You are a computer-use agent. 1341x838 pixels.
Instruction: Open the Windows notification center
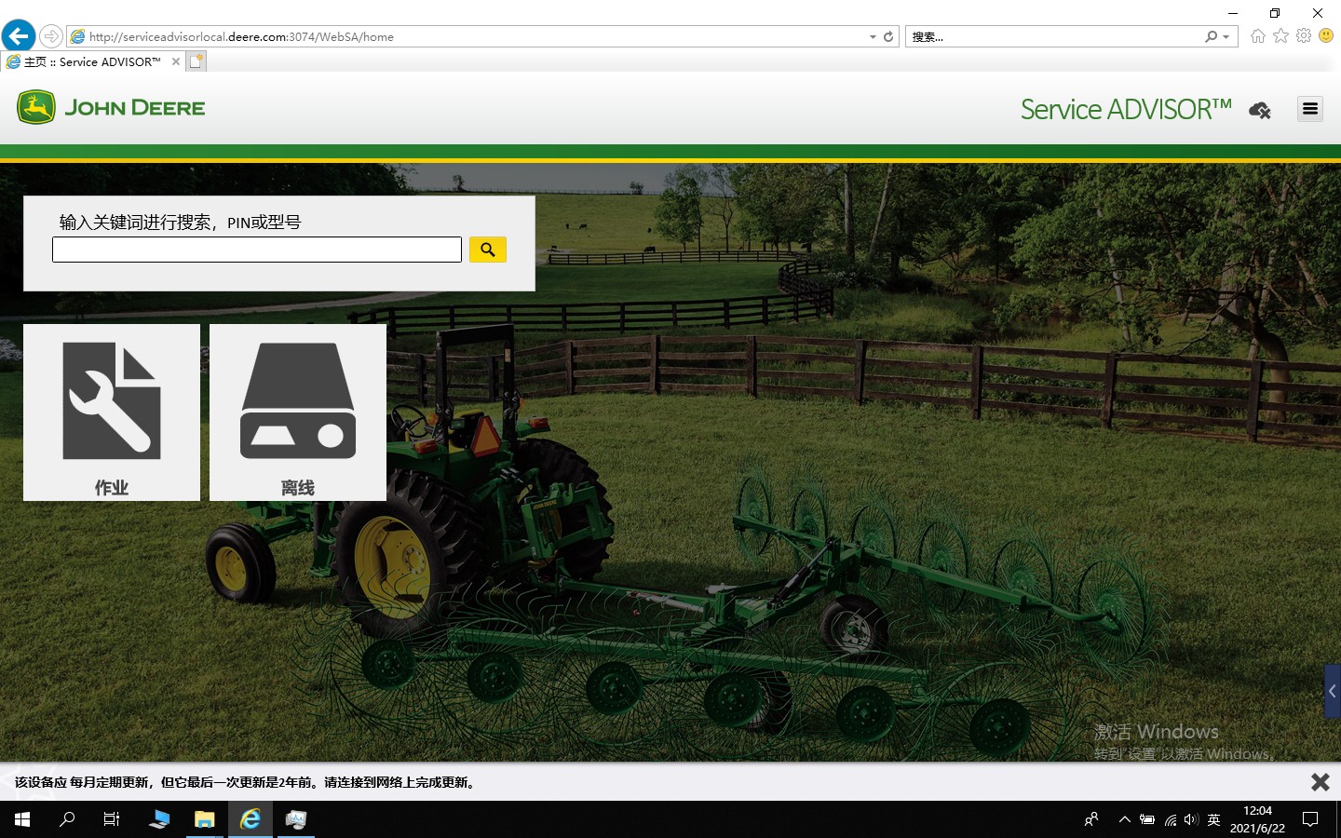[x=1310, y=819]
